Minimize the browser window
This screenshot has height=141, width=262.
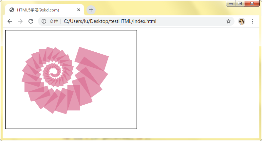[231, 3]
